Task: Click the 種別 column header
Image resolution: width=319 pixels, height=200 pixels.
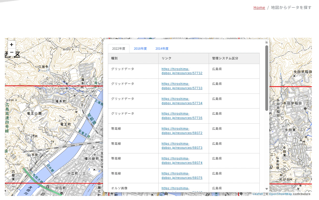Action: tap(133, 58)
